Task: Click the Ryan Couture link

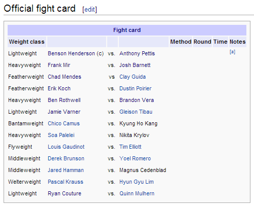Action: (x=65, y=193)
